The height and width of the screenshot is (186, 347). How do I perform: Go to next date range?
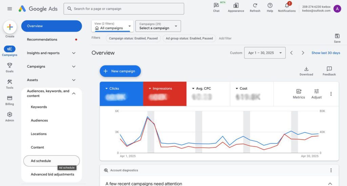point(303,53)
